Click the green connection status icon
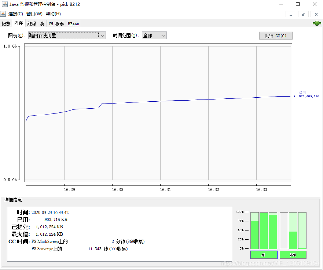This screenshot has width=323, height=270. click(x=317, y=23)
